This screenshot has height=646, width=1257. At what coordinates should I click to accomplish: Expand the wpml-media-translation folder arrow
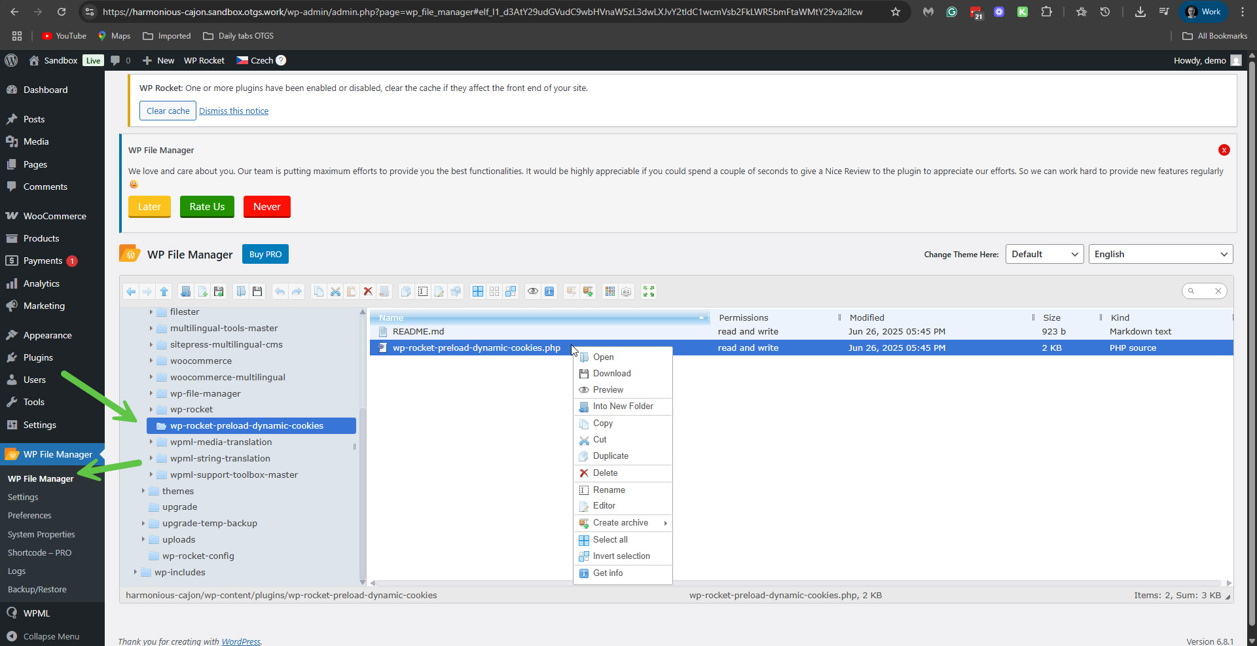[x=151, y=442]
